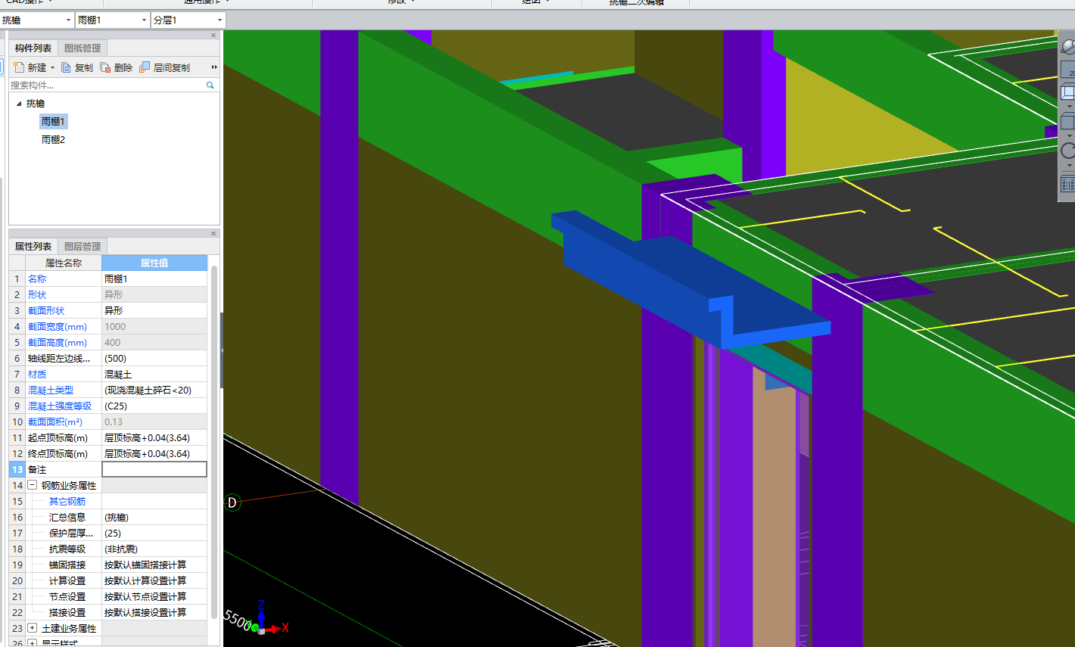
Task: Open the arrow below solid box icon
Action: click(x=1069, y=135)
